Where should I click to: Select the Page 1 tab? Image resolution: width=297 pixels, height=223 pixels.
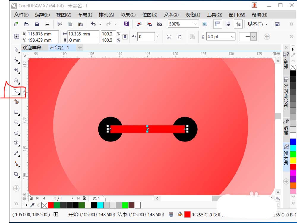point(96,198)
